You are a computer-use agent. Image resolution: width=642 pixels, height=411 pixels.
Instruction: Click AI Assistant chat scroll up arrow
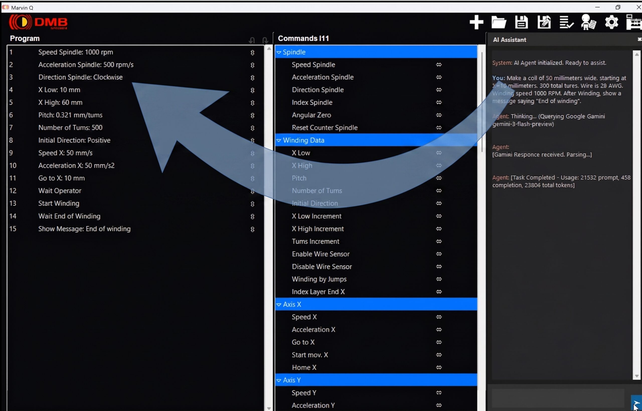pyautogui.click(x=637, y=54)
